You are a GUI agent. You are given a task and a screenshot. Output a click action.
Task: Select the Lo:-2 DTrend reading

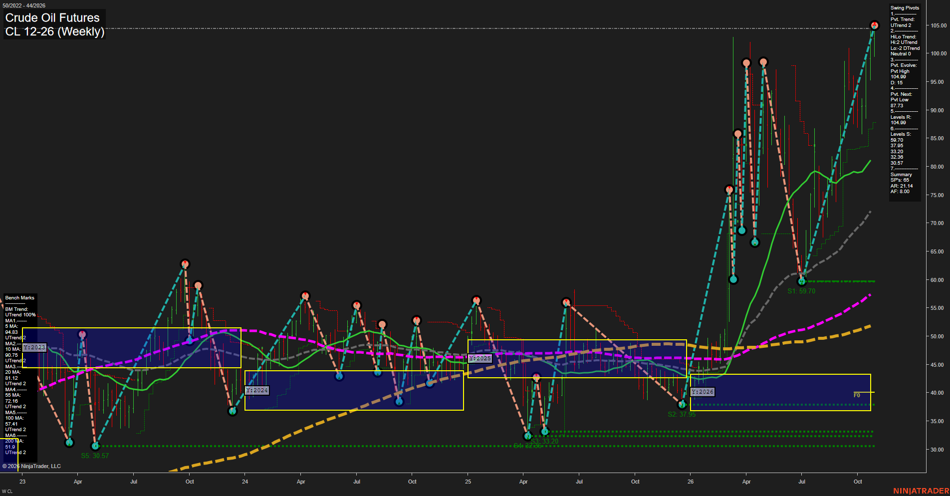905,48
